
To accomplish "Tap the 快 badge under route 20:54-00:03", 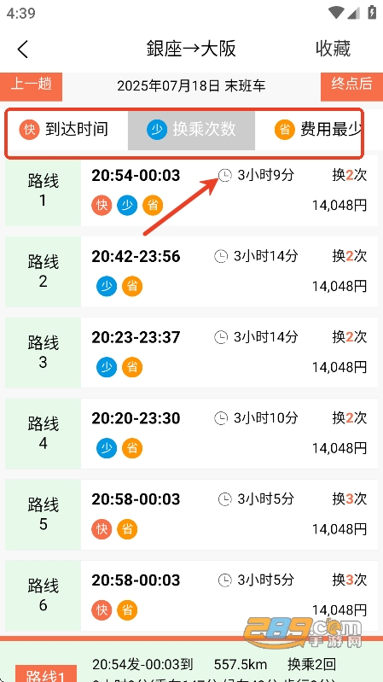I will pyautogui.click(x=102, y=205).
